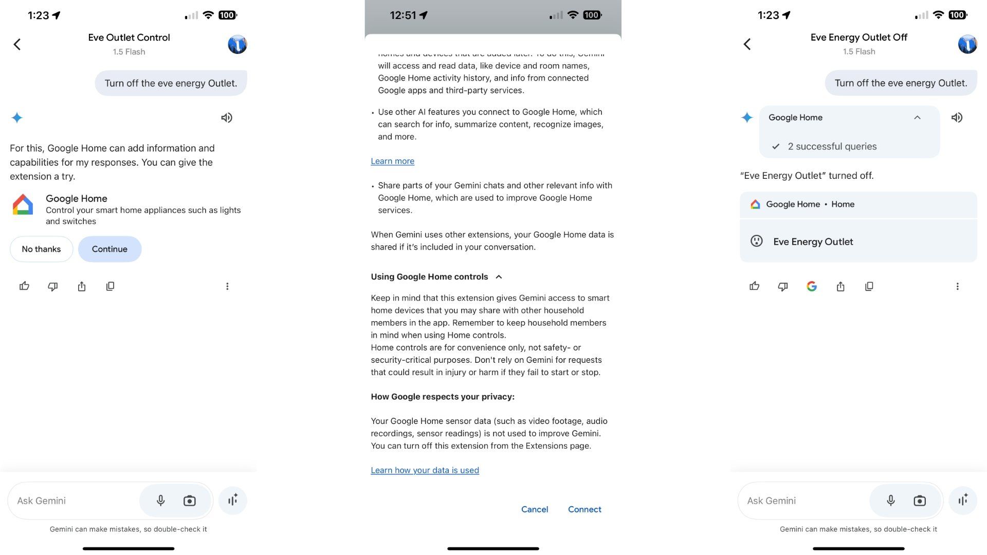Expand the three-dot menu left panel
987x555 pixels.
coord(227,285)
